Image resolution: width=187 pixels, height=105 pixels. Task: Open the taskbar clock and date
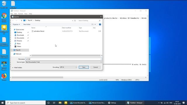pyautogui.click(x=177, y=103)
